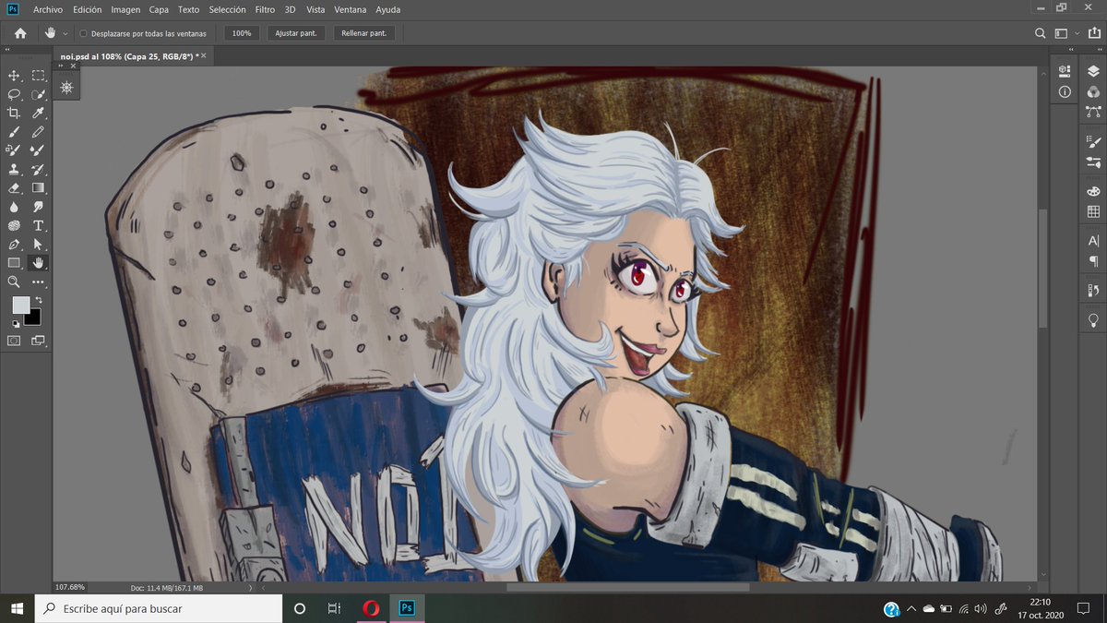Viewport: 1107px width, 623px height.
Task: Open the Filtro menu
Action: pyautogui.click(x=265, y=9)
